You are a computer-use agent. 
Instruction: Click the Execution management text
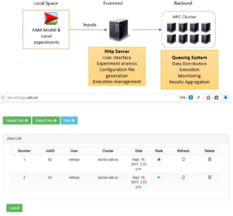coord(117,81)
